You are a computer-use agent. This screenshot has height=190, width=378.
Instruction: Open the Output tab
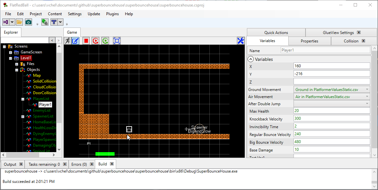pos(10,164)
